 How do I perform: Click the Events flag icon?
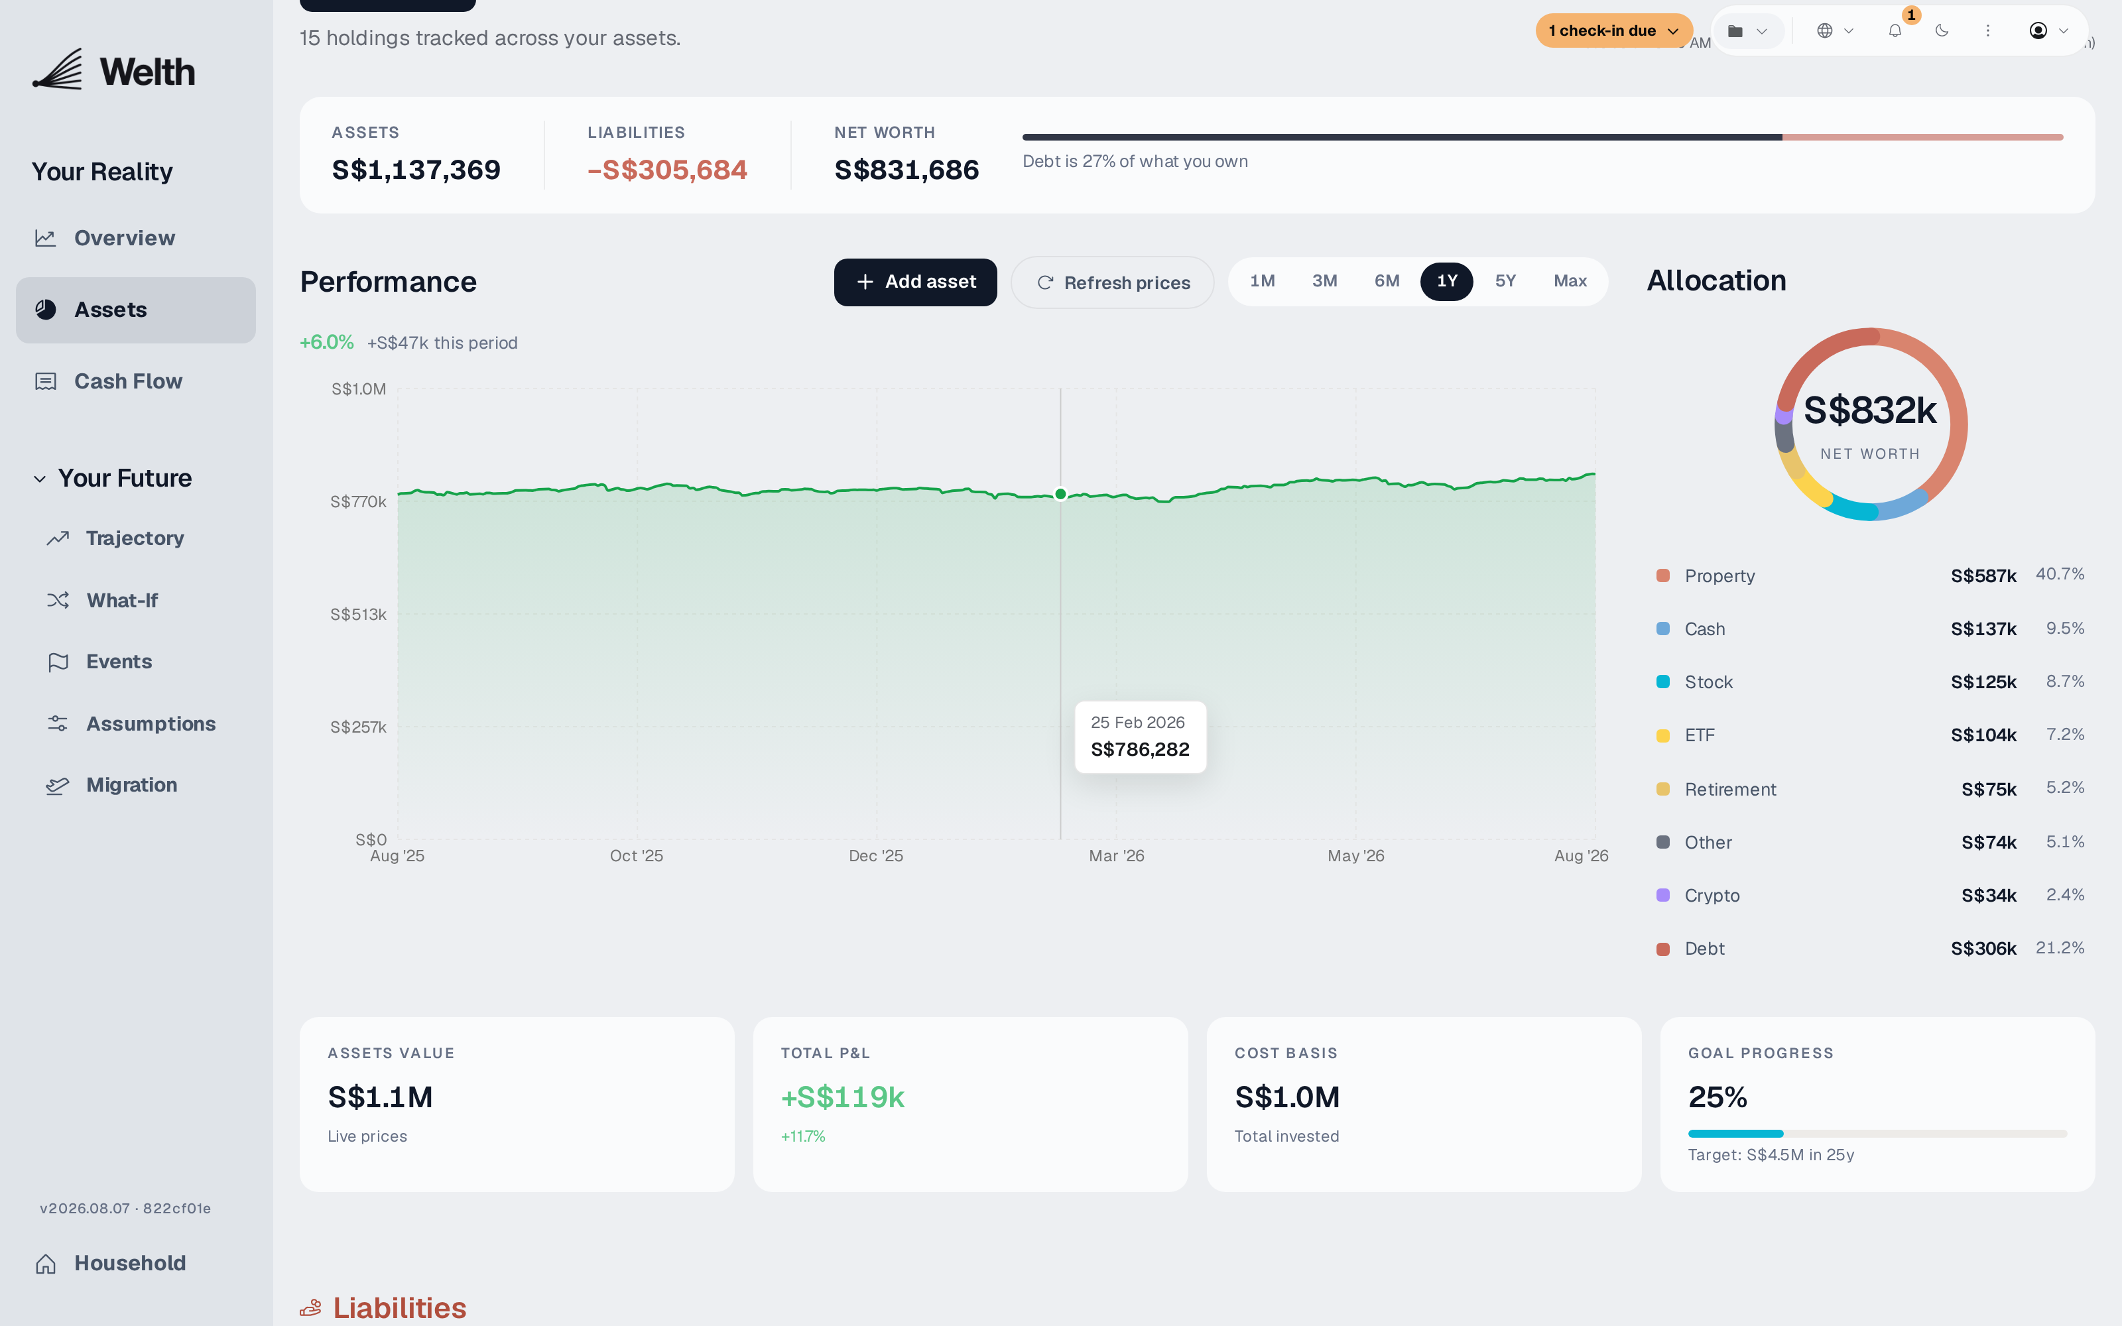pos(58,662)
